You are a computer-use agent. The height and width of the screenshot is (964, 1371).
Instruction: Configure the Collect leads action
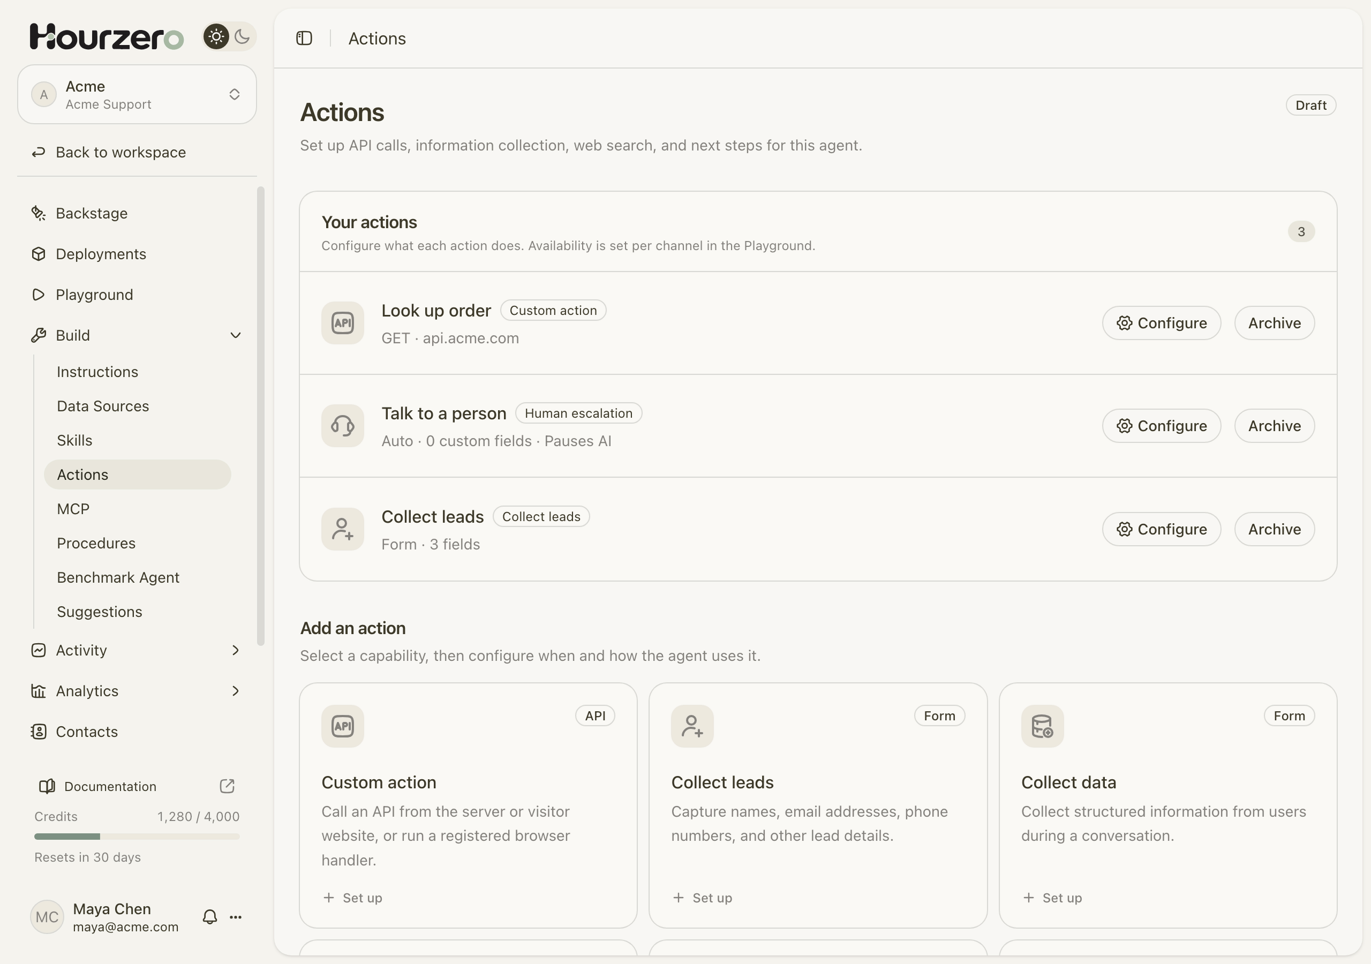1162,529
